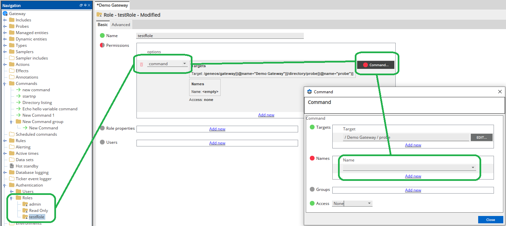
Task: Expand the Probes tree node
Action: 5,26
